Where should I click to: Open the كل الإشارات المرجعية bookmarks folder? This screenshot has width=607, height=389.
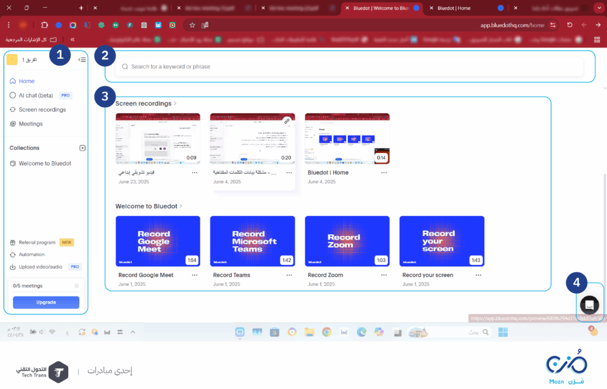(31, 40)
